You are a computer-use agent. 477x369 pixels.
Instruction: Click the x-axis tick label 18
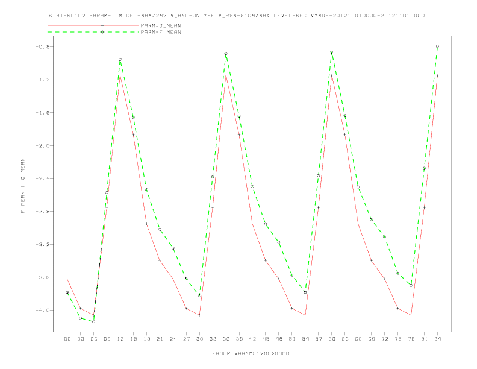(146, 339)
